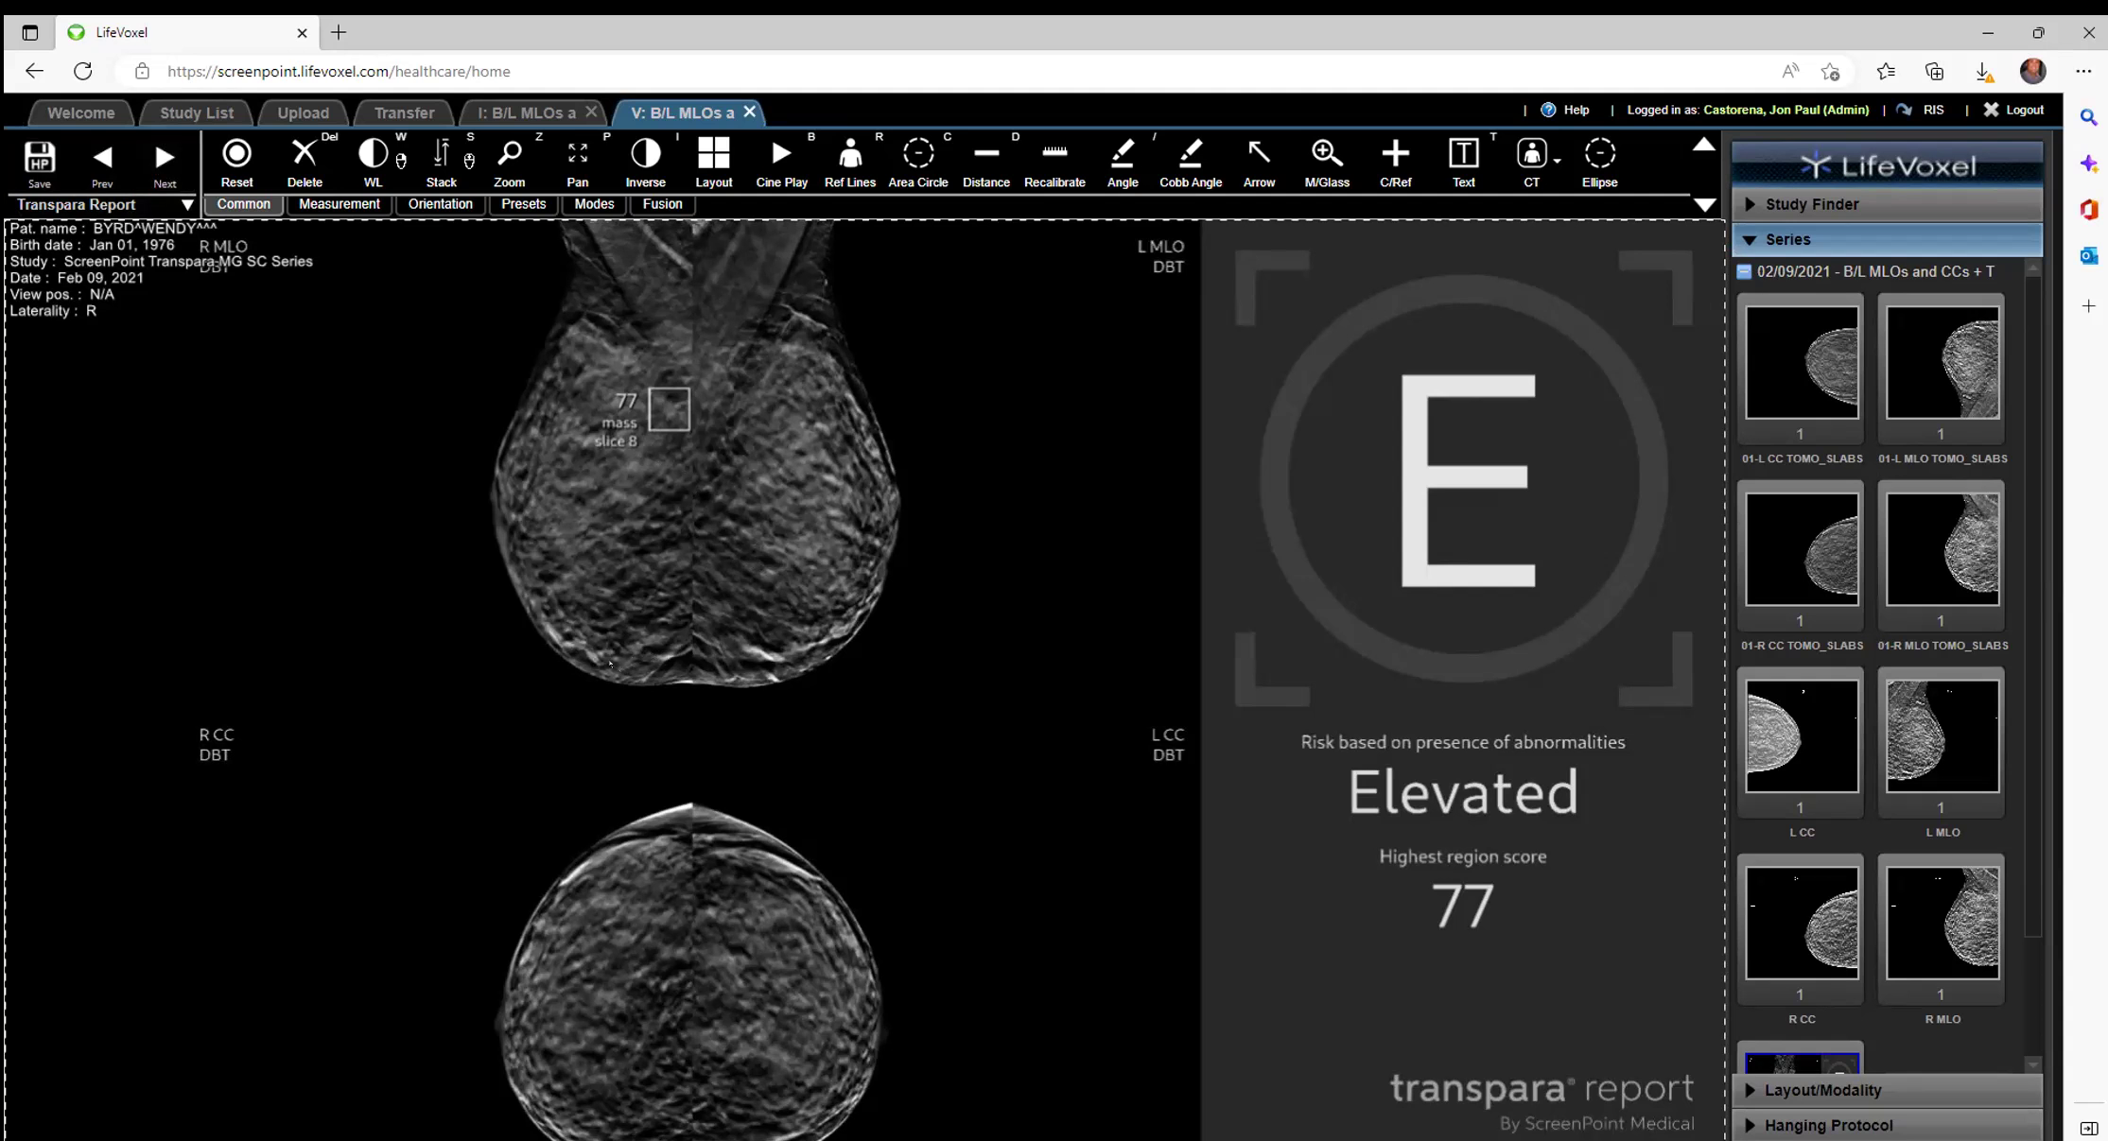Switch to the Common toolbar tab

coord(243,204)
